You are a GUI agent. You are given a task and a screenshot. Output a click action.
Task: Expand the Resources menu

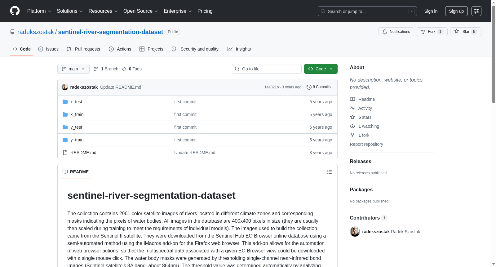[103, 11]
